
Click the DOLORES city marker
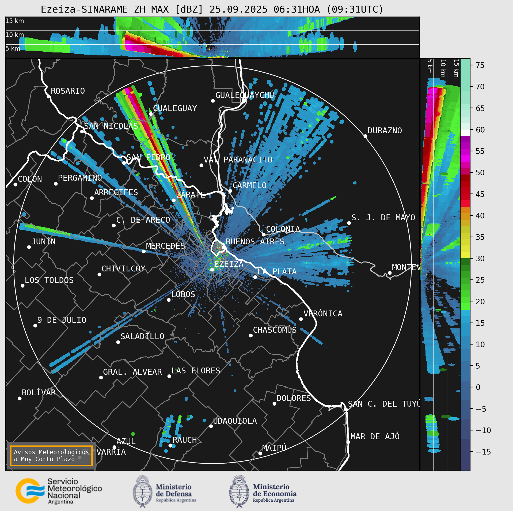pos(274,404)
